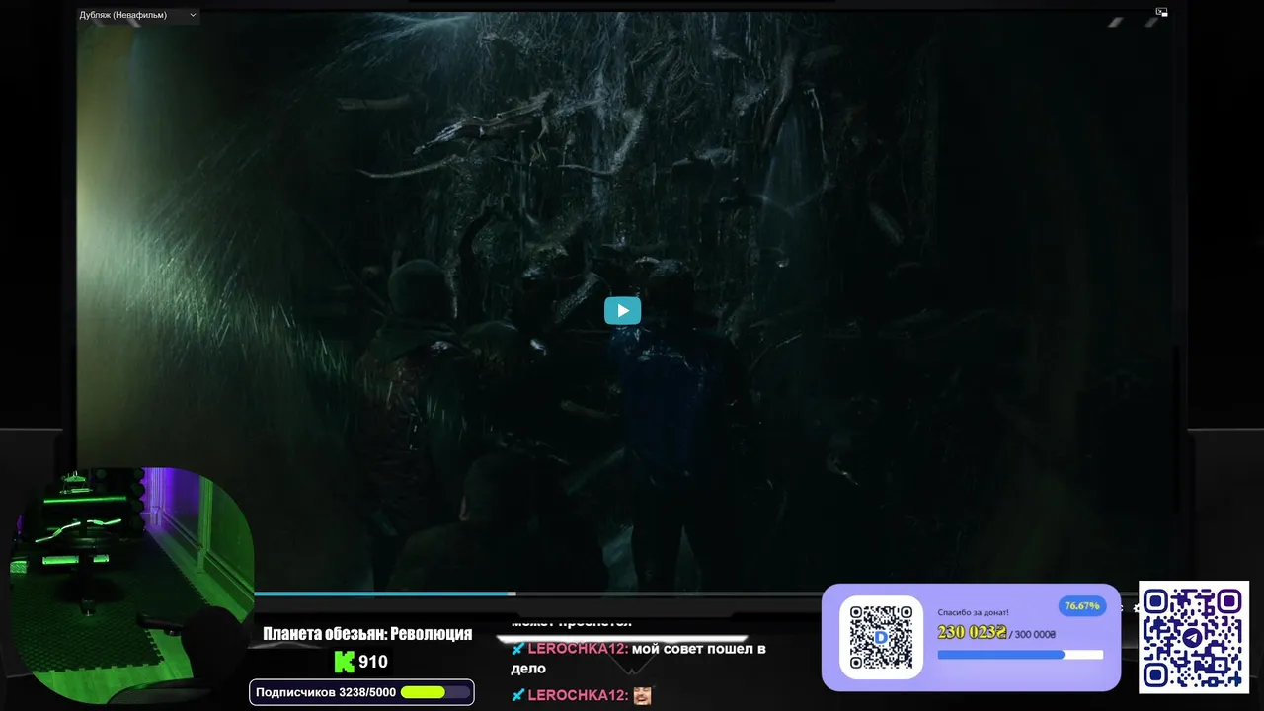Click the sword badge beside the first LEROCHKA12
The height and width of the screenshot is (711, 1264).
(517, 649)
